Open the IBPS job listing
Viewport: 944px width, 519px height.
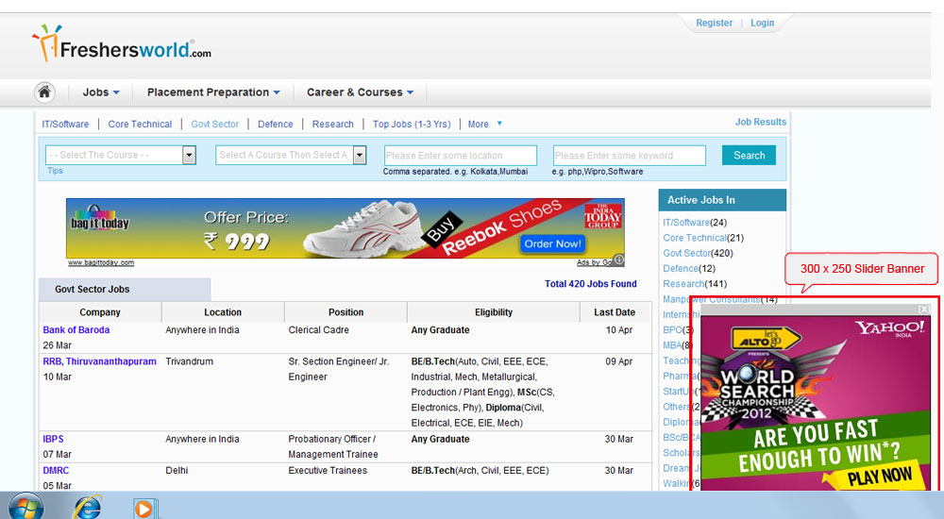tap(53, 439)
